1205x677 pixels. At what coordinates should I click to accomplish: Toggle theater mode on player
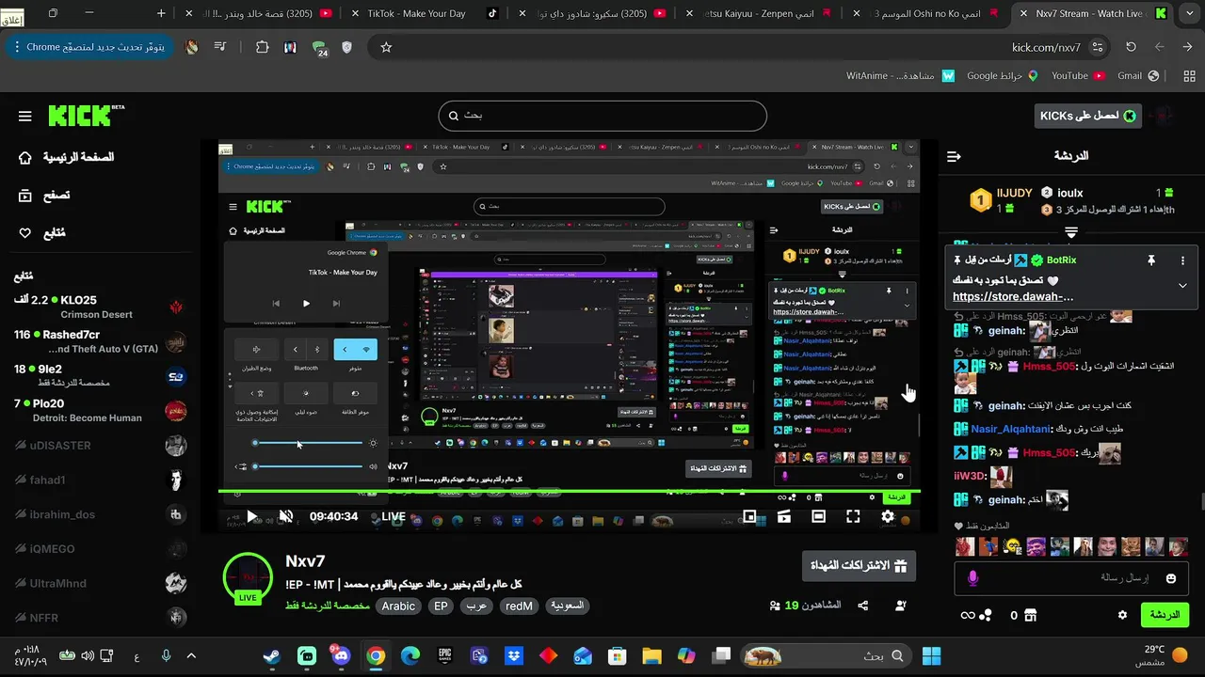(818, 516)
